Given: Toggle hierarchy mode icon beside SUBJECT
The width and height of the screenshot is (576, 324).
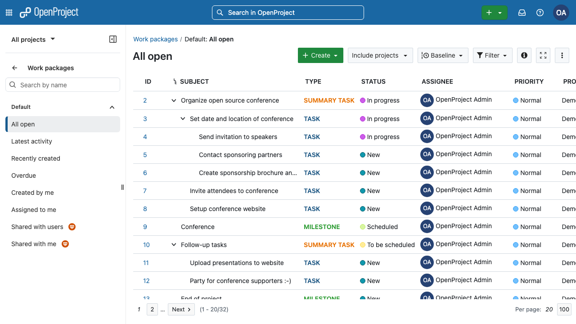Looking at the screenshot, I should point(175,81).
